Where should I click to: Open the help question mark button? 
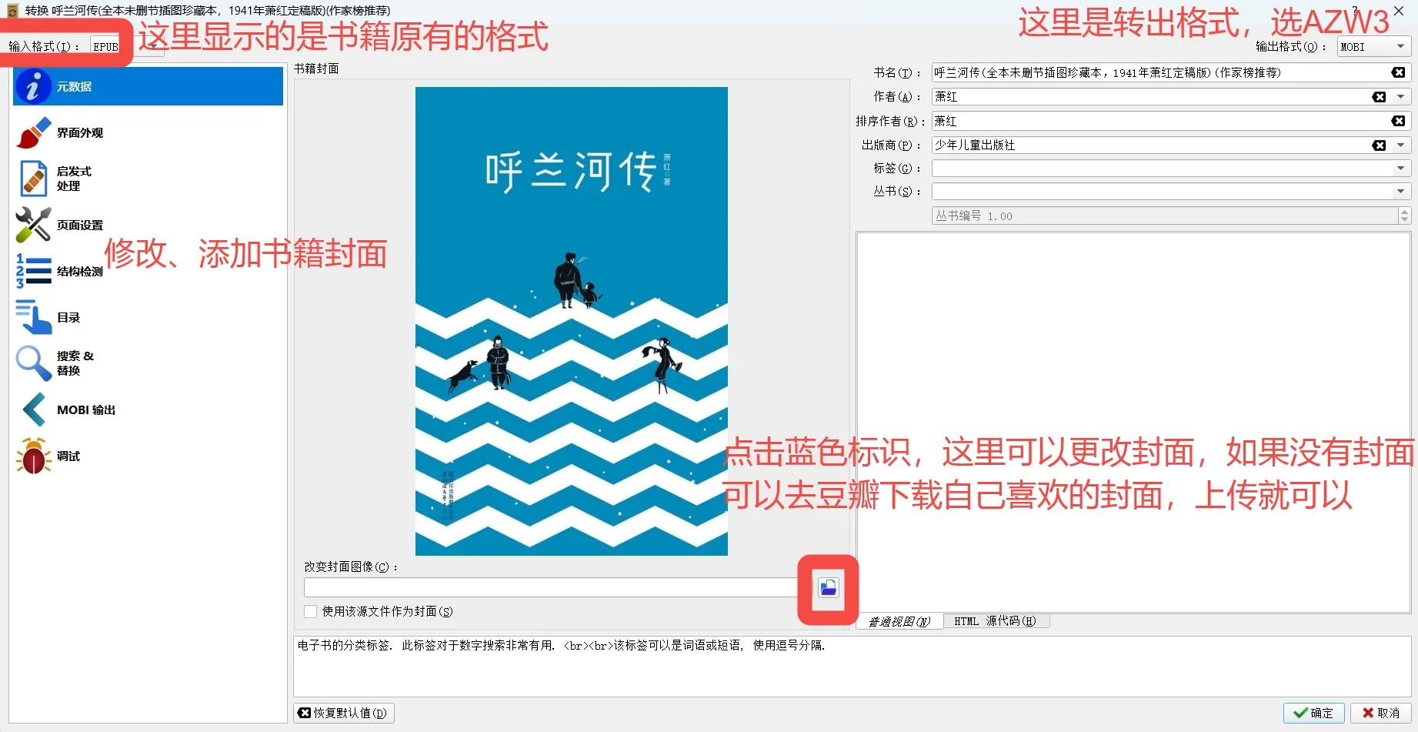[1355, 10]
